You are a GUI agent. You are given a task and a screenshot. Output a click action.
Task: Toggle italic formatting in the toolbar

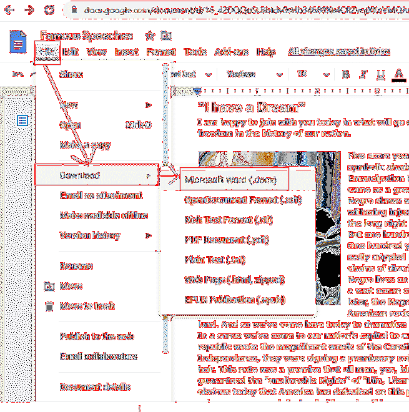point(365,74)
